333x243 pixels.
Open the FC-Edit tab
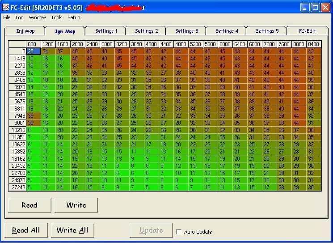307,31
